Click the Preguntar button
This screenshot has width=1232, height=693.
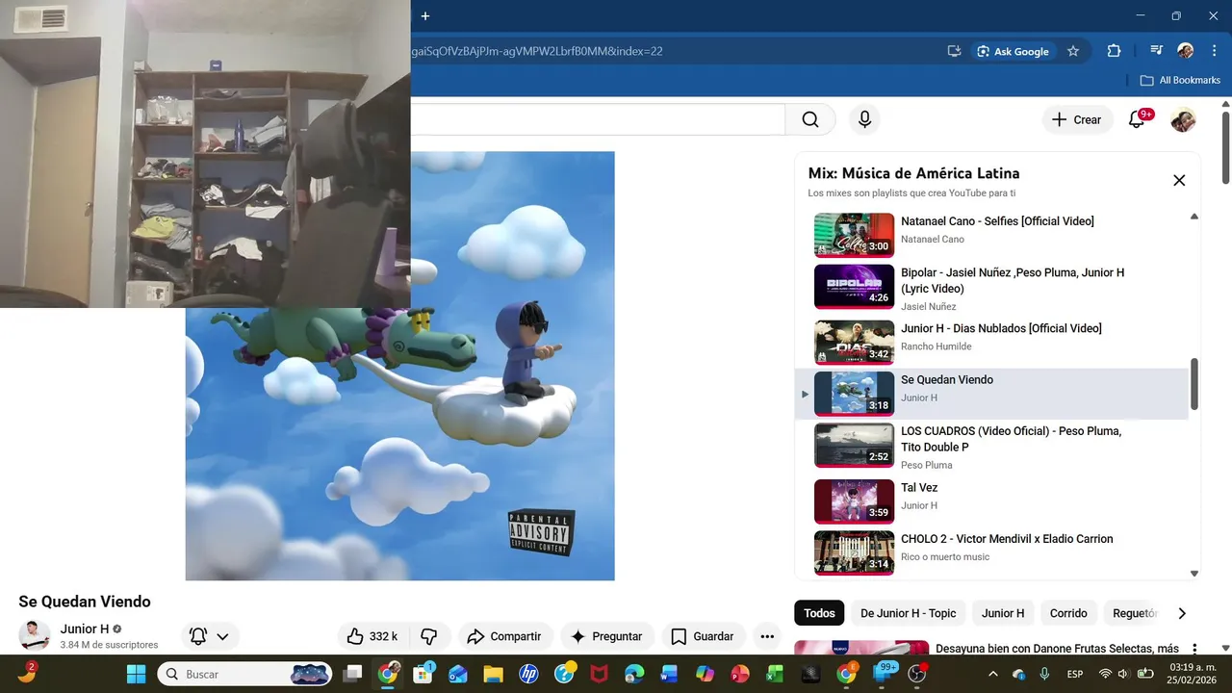point(607,636)
